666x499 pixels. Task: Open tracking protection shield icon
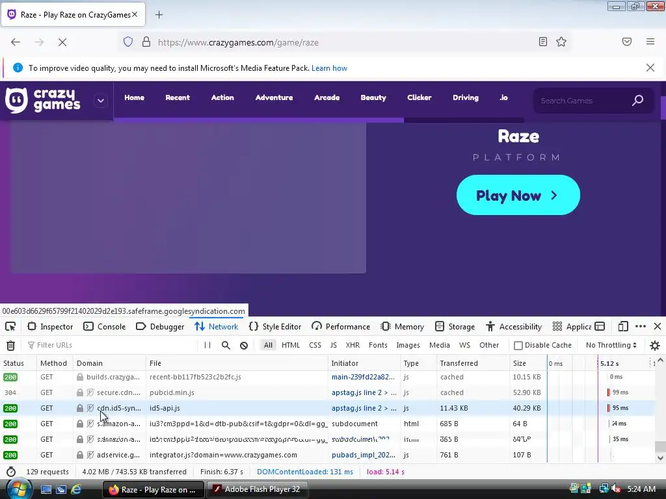(x=128, y=42)
